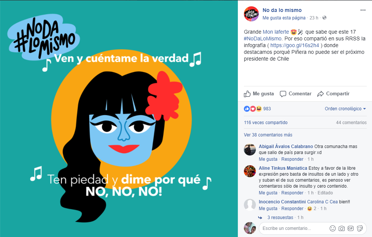Like Aline Tinkus Maniatica's comment
This screenshot has width=372, height=237.
click(268, 193)
